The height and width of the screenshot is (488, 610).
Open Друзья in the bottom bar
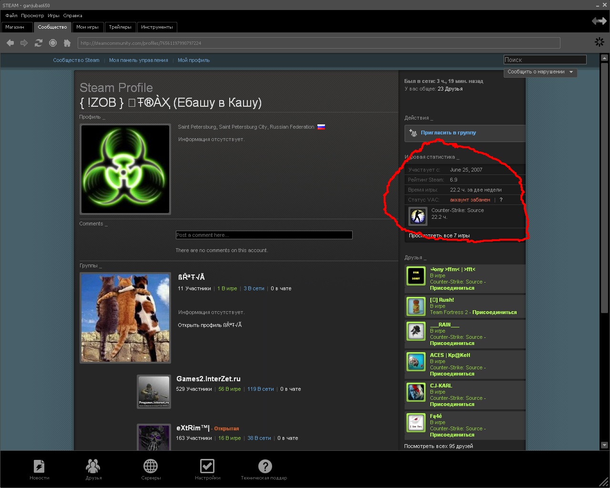click(93, 469)
